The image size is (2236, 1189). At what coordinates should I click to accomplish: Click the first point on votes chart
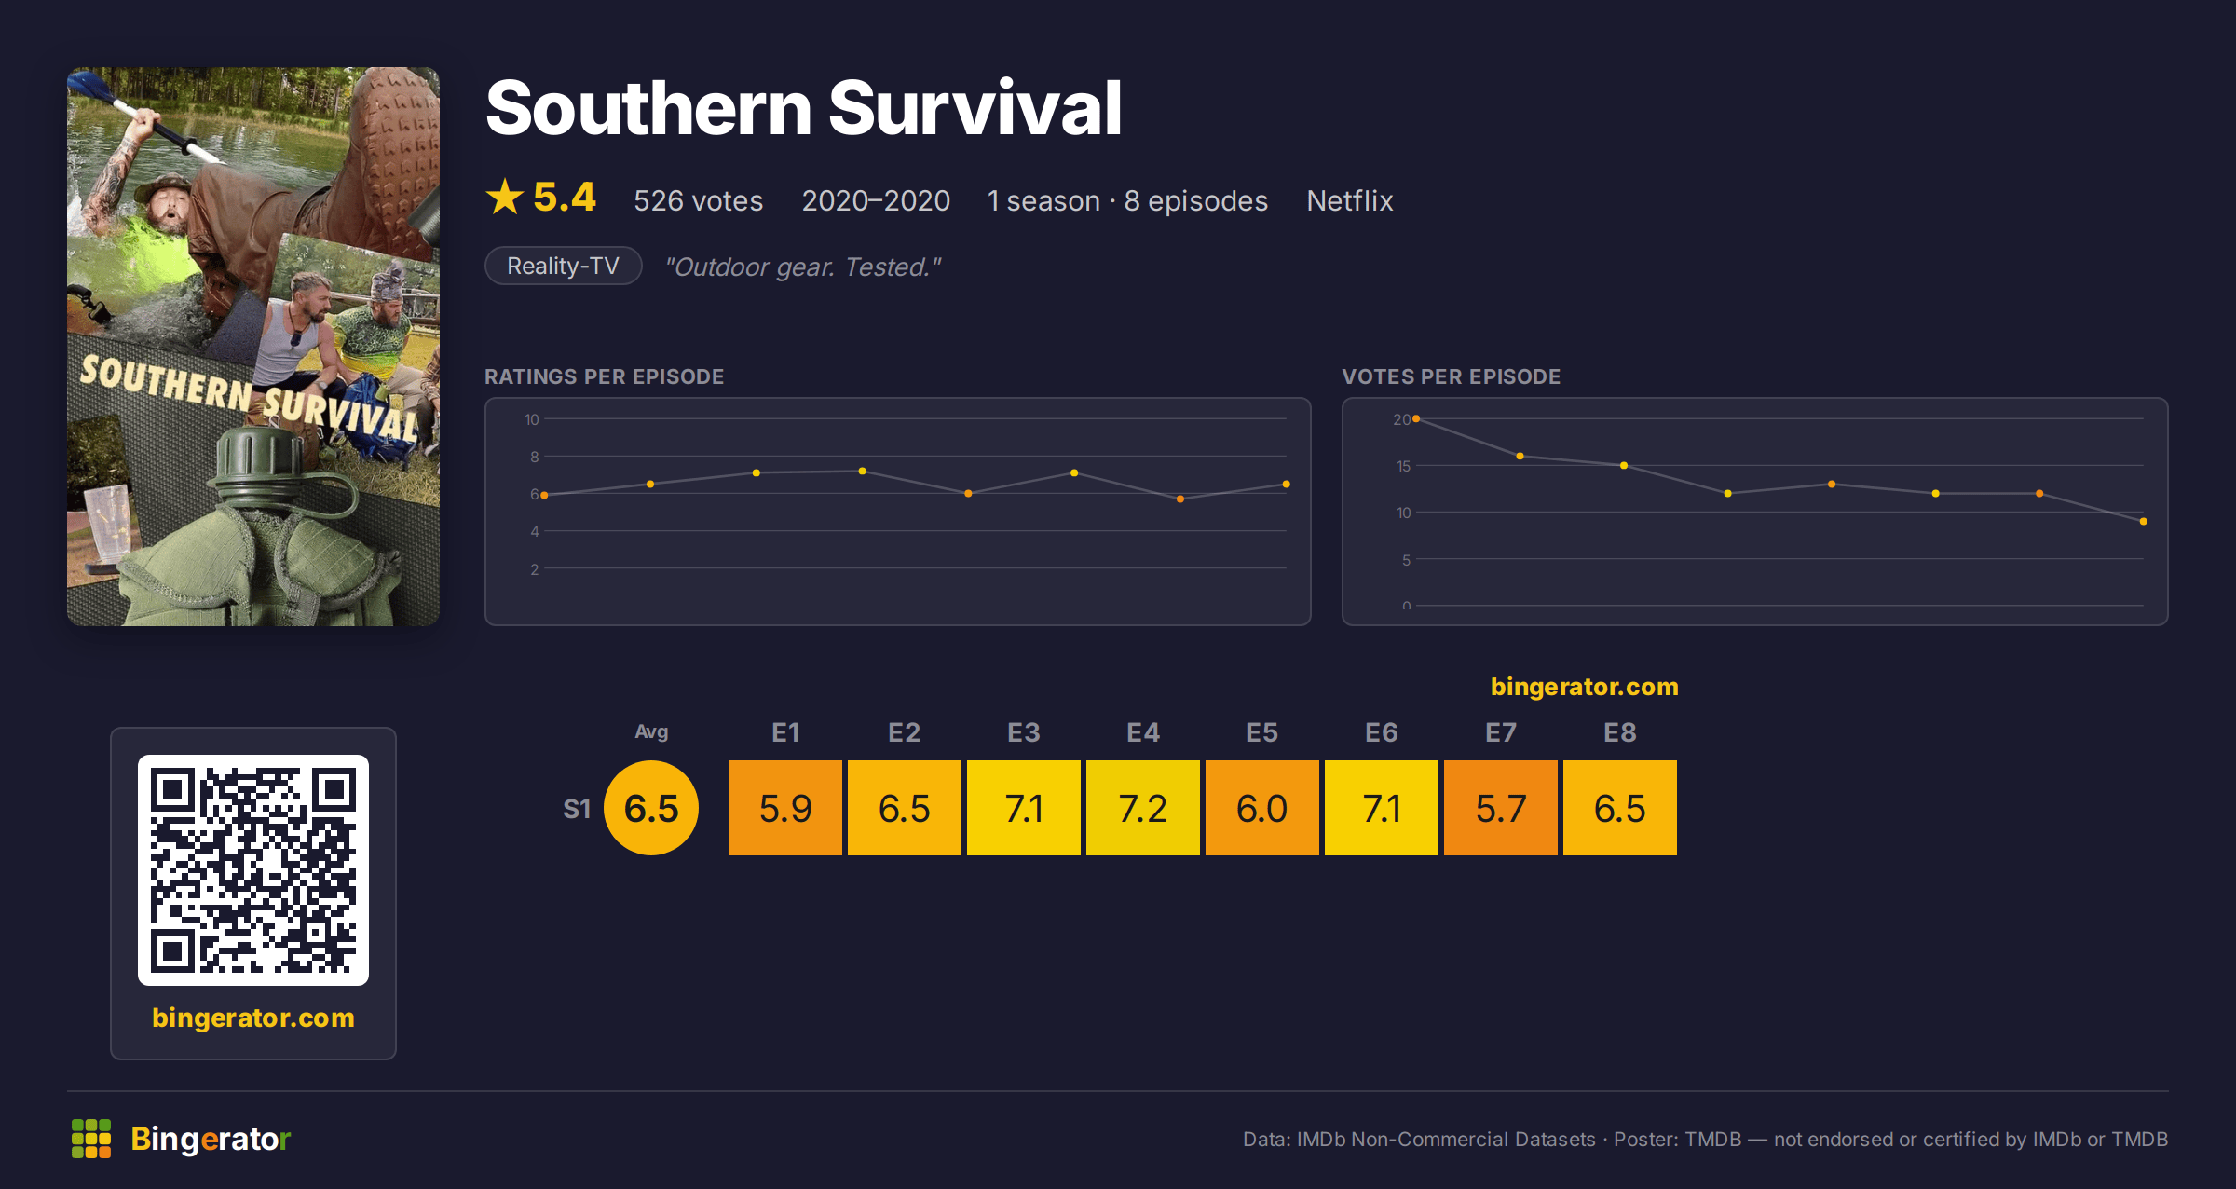(1416, 419)
